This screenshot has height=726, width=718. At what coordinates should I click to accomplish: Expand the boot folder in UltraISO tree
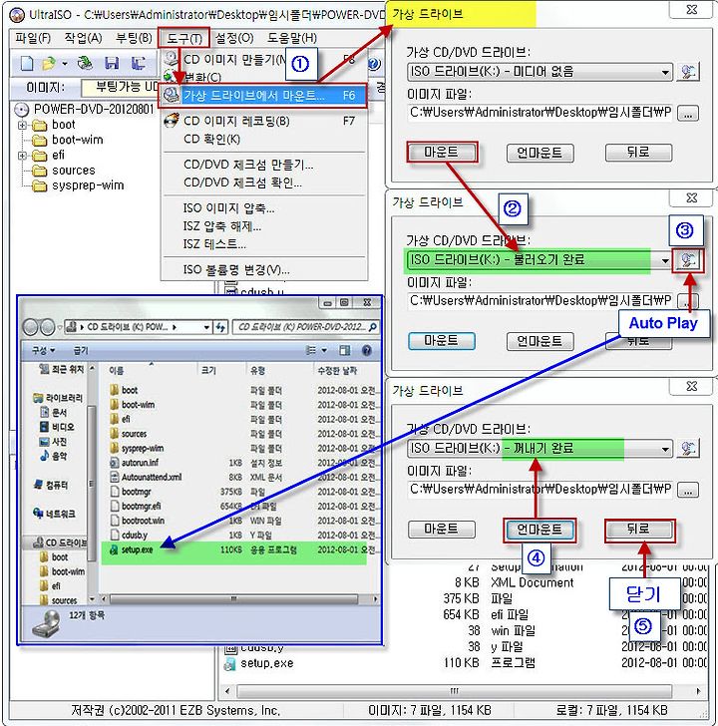click(22, 125)
